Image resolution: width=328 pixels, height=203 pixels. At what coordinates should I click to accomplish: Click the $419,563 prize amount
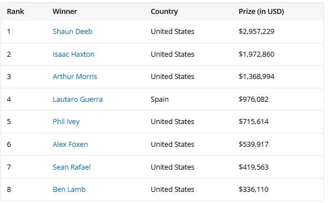pyautogui.click(x=254, y=167)
